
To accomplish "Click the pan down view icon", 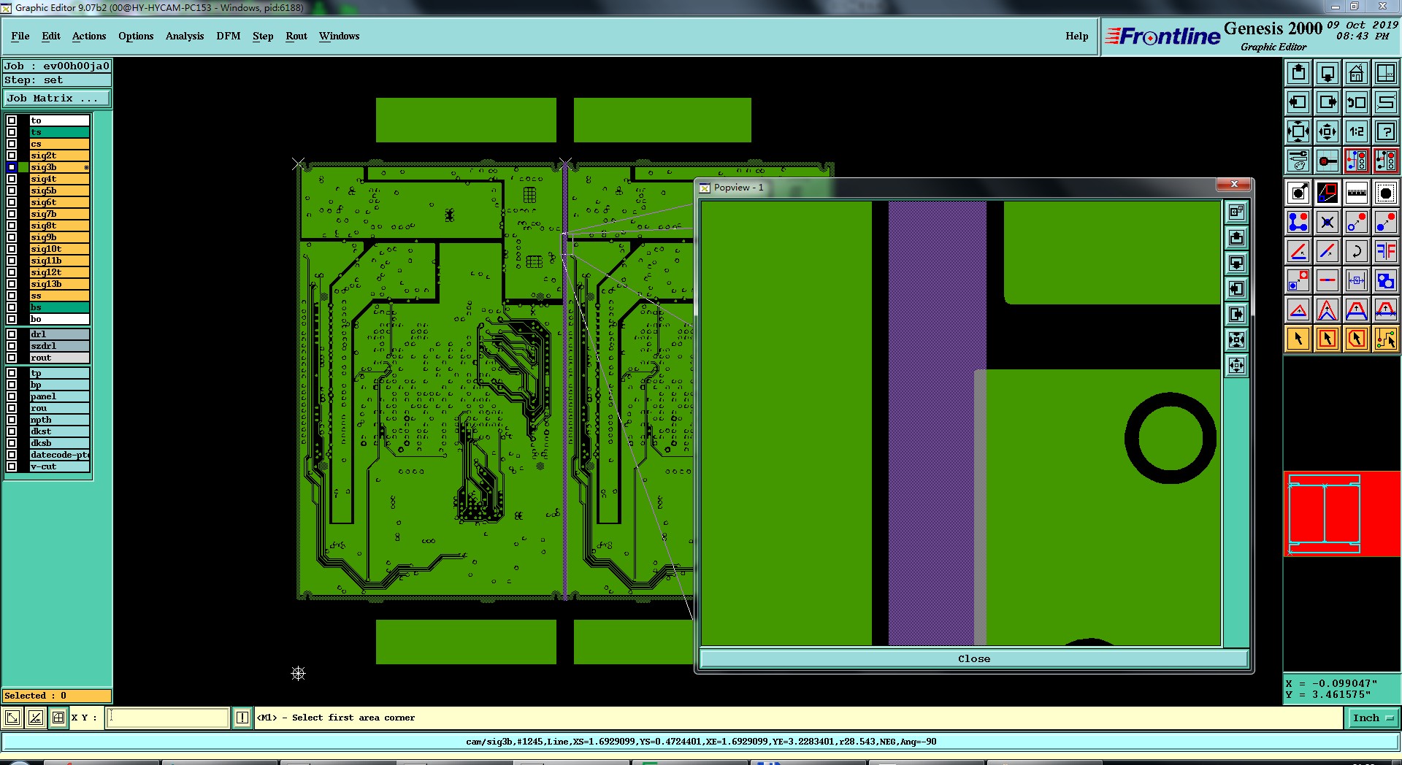I will coord(1328,73).
